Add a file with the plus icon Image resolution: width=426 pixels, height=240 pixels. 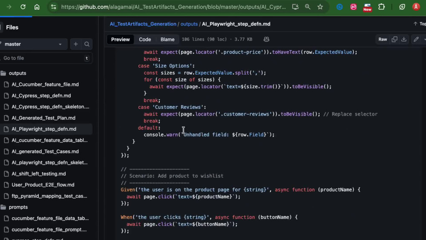point(76,44)
